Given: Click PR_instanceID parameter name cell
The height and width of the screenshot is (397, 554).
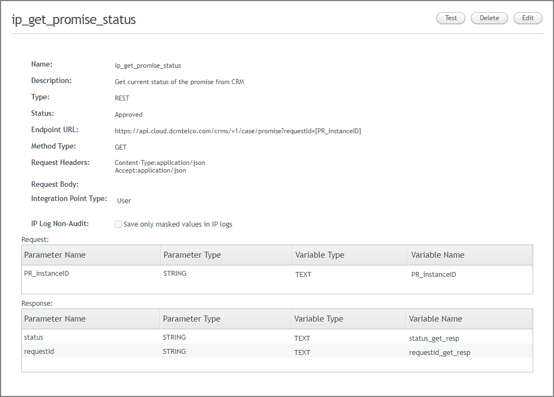Looking at the screenshot, I should 46,274.
